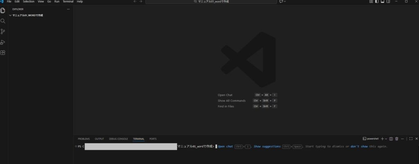Toggle the primary side bar visibility

[x=377, y=2]
